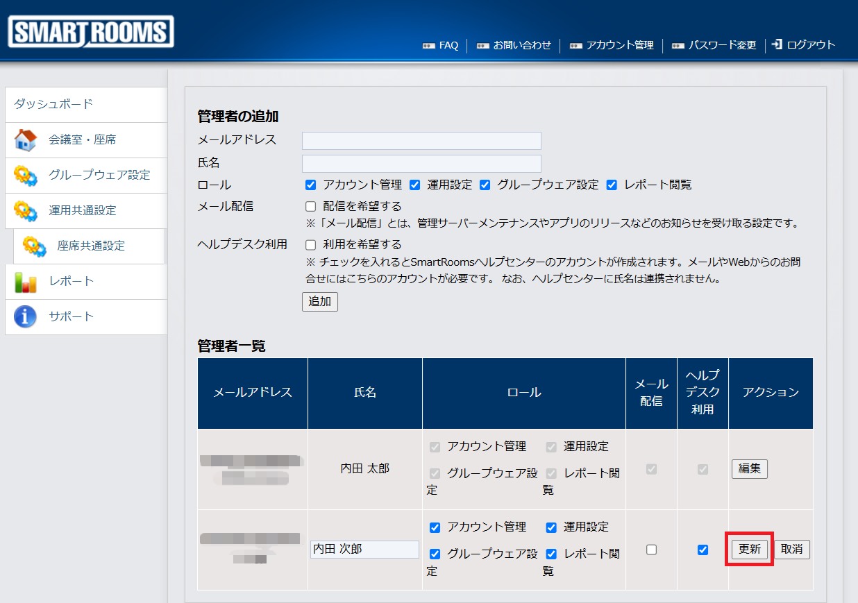Screen dimensions: 858x603
Task: Enable 配信を希望する mail delivery checkbox
Action: (311, 207)
